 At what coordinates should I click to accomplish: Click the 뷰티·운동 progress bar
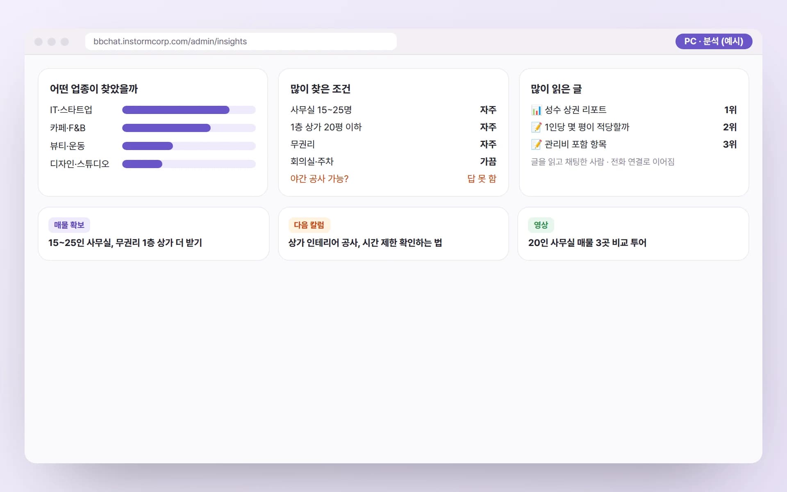189,146
